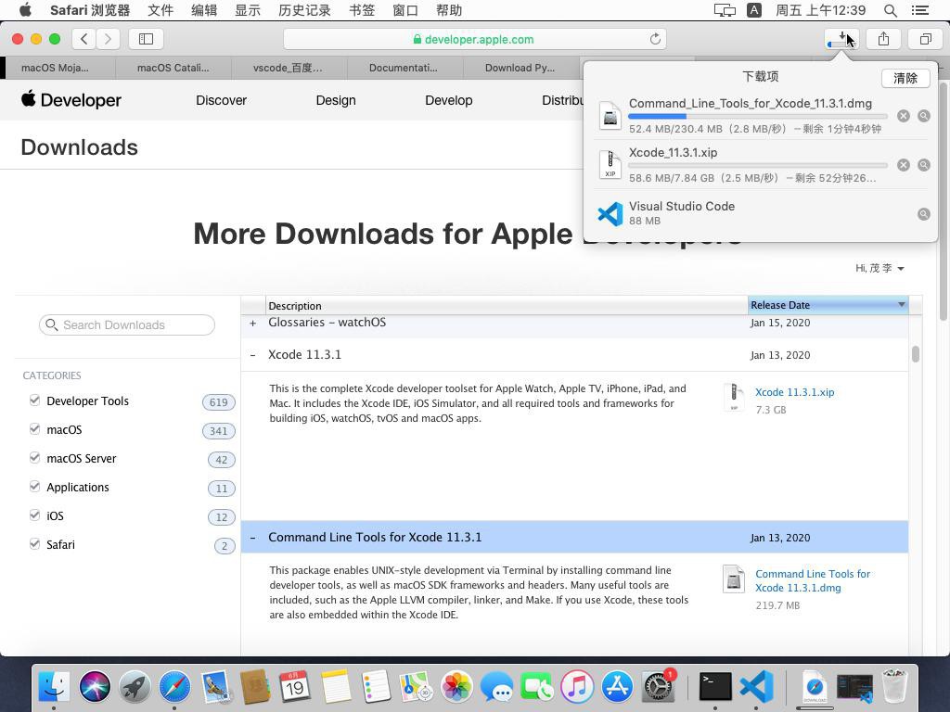Click the Search Downloads field
950x712 pixels.
click(x=126, y=325)
